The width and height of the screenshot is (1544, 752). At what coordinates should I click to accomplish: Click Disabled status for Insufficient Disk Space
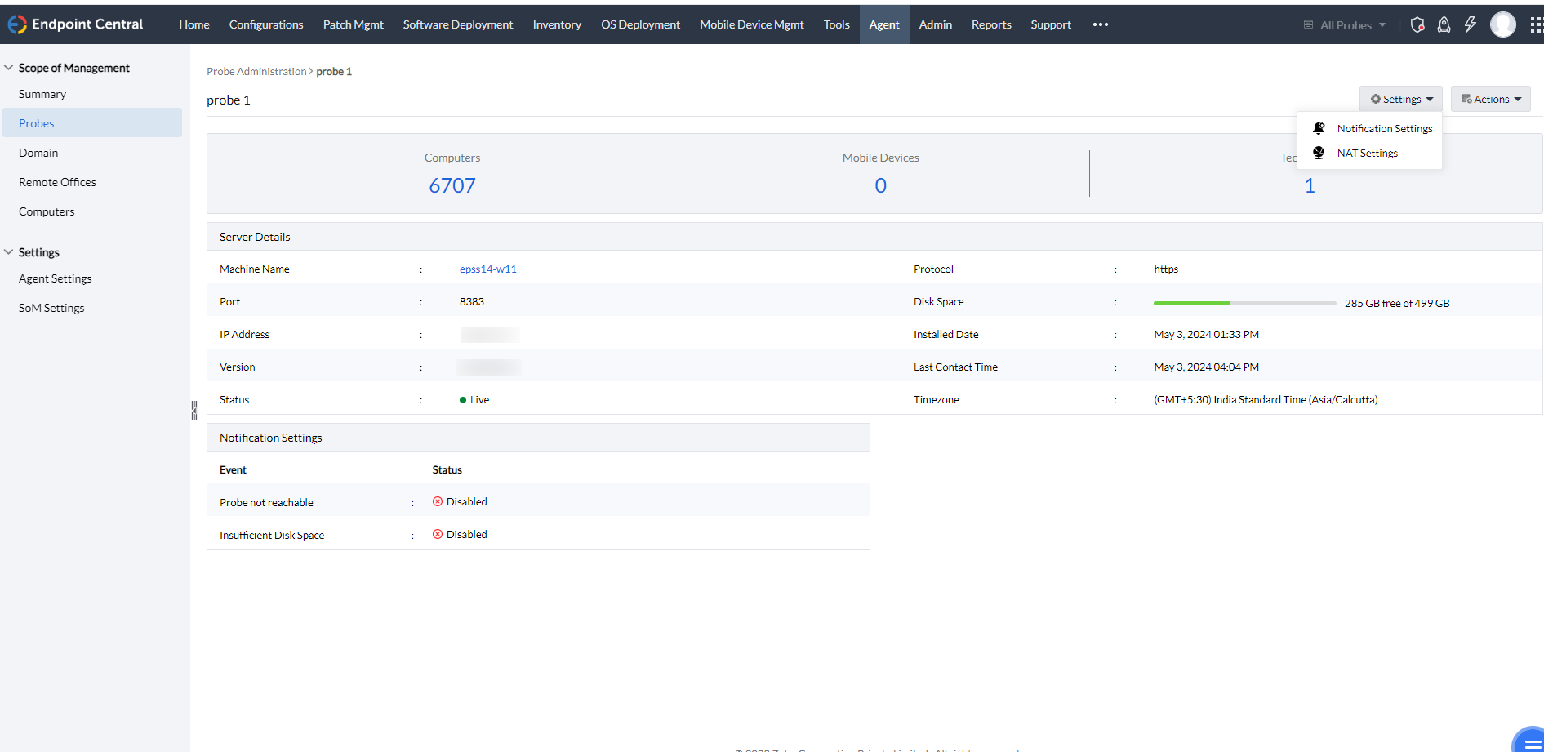pyautogui.click(x=460, y=534)
